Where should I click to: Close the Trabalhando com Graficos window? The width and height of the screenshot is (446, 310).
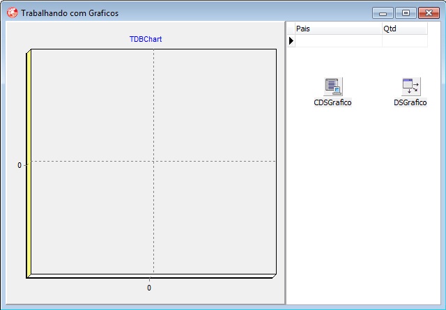click(428, 13)
